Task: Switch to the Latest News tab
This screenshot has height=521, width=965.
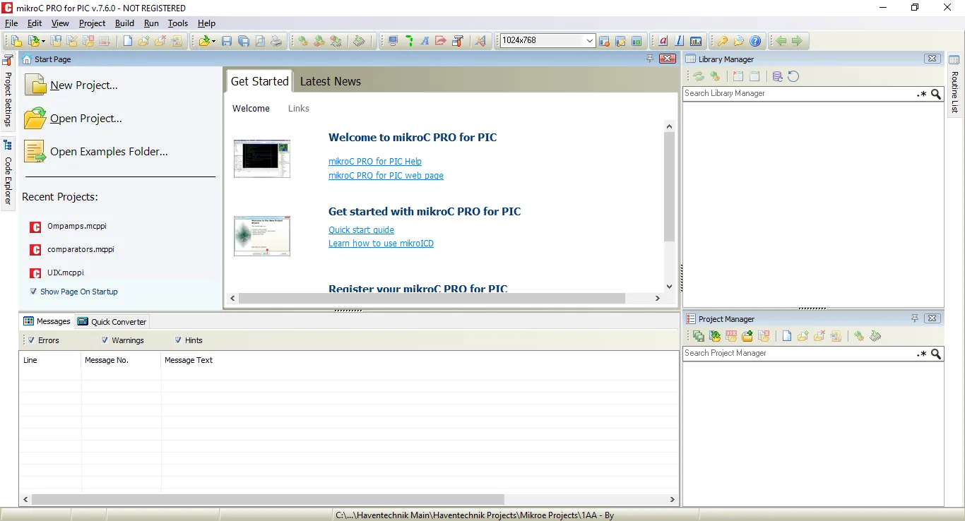Action: click(331, 81)
